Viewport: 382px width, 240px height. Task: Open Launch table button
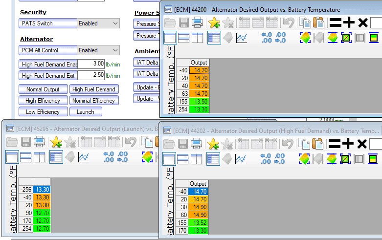tap(86, 112)
